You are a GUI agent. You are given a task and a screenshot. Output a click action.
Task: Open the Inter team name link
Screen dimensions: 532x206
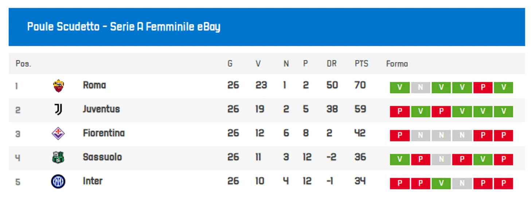pyautogui.click(x=93, y=181)
